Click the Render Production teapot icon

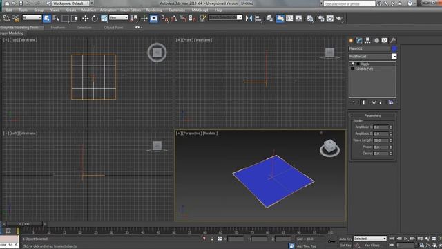[339, 19]
